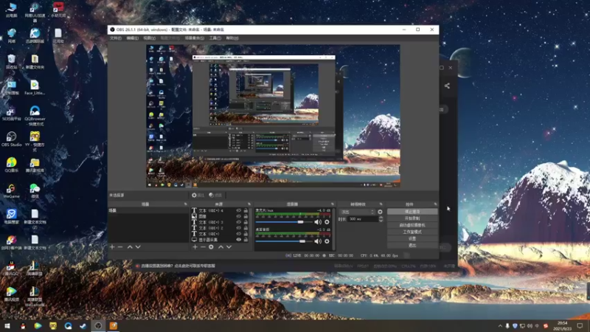Move scene down in the scenes list
The width and height of the screenshot is (590, 332).
(x=138, y=247)
